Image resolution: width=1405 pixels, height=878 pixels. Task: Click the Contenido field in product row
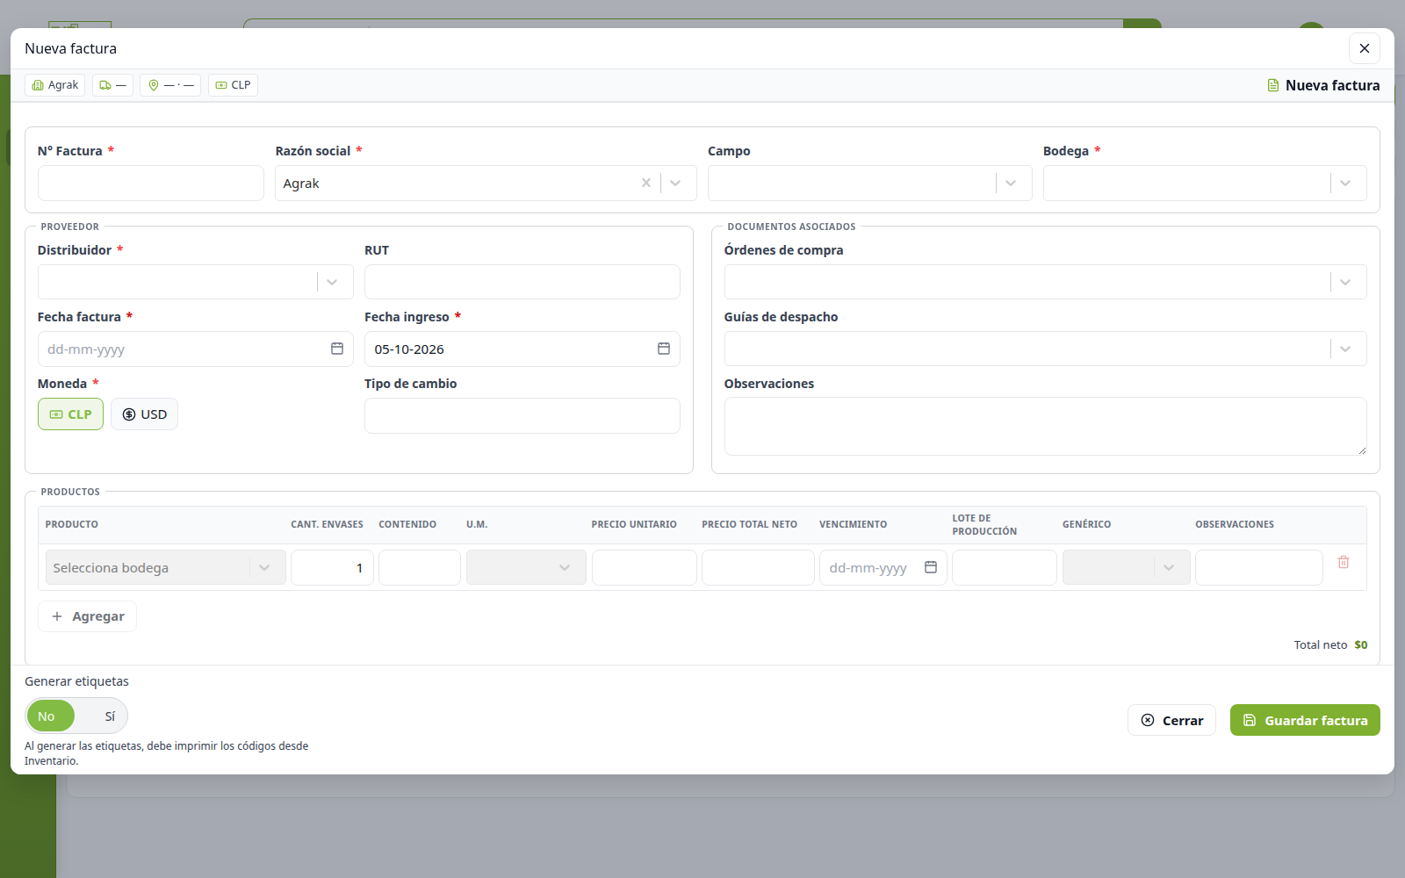click(x=420, y=567)
